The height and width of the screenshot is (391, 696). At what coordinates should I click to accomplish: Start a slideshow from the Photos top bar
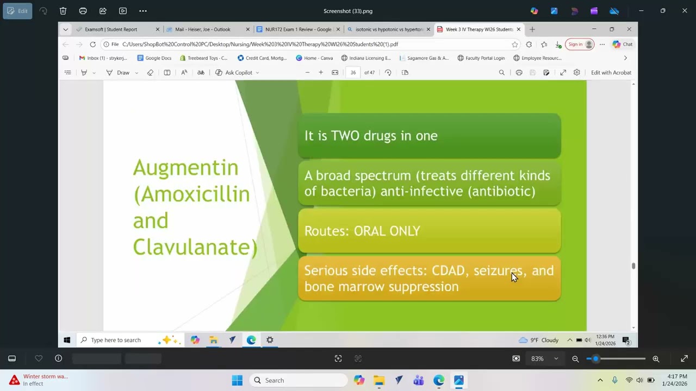(123, 11)
